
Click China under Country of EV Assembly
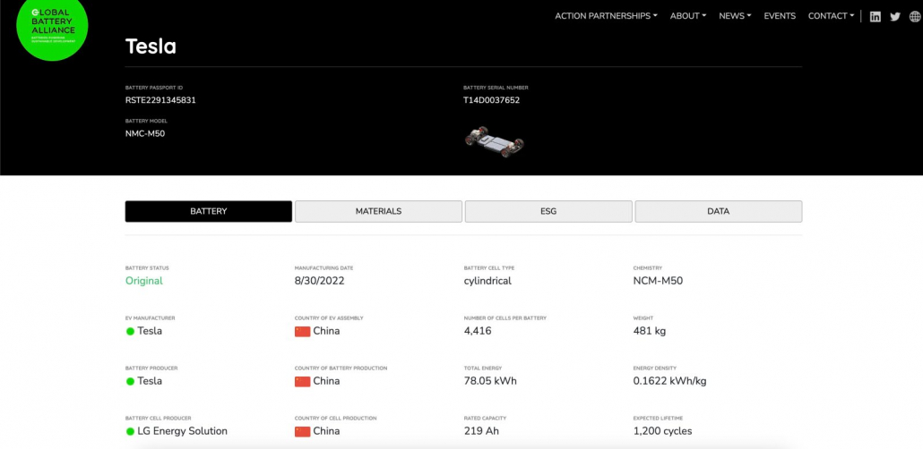(x=326, y=331)
